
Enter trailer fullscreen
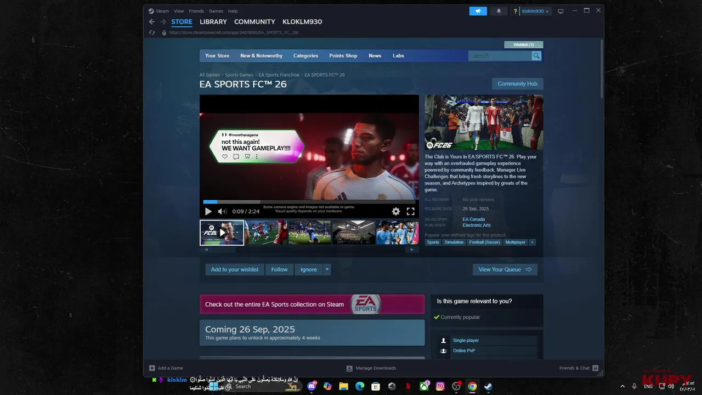point(410,211)
